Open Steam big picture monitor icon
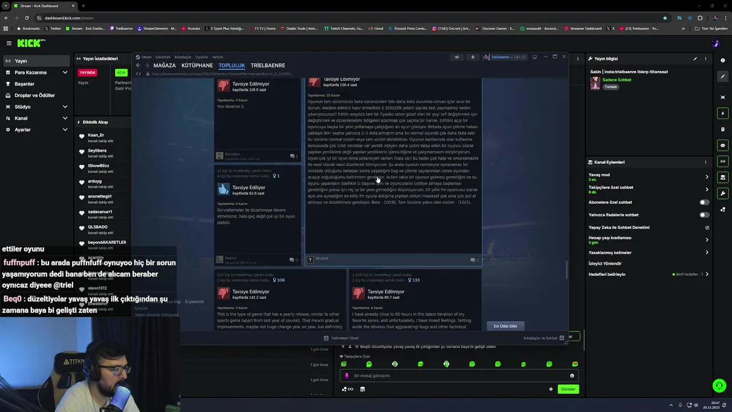The height and width of the screenshot is (412, 732). (535, 57)
